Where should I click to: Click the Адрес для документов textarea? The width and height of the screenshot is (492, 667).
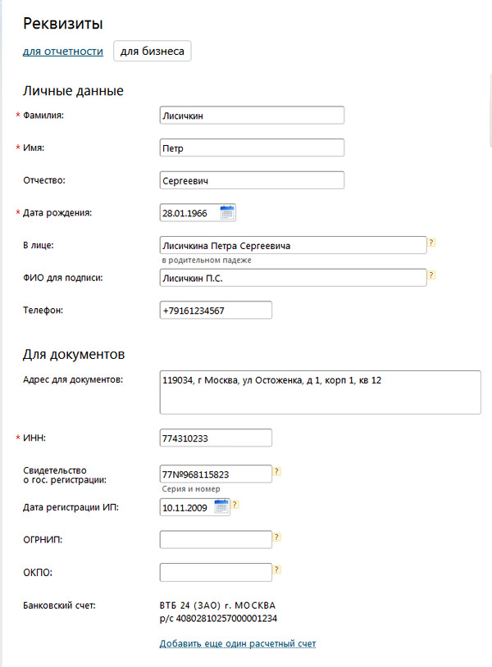click(320, 392)
